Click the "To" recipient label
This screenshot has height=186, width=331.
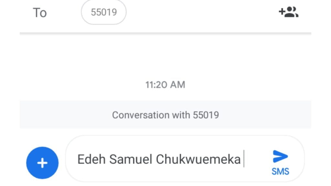[x=40, y=13]
